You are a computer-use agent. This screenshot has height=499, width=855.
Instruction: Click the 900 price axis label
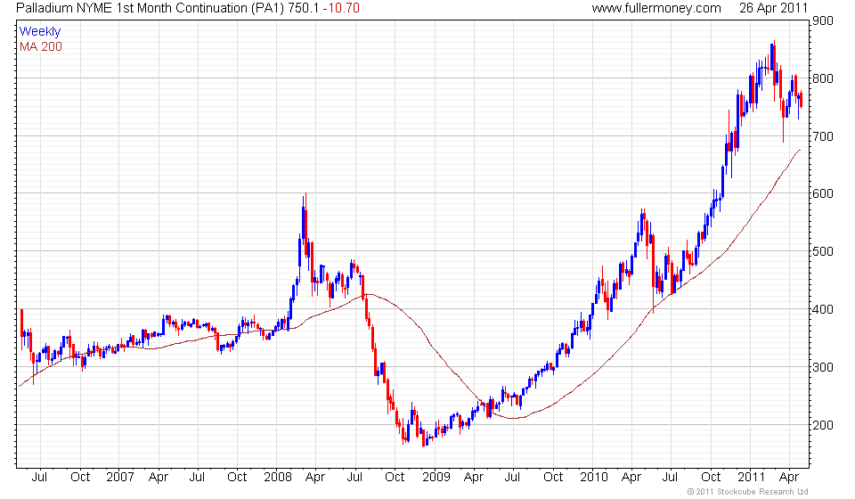823,20
